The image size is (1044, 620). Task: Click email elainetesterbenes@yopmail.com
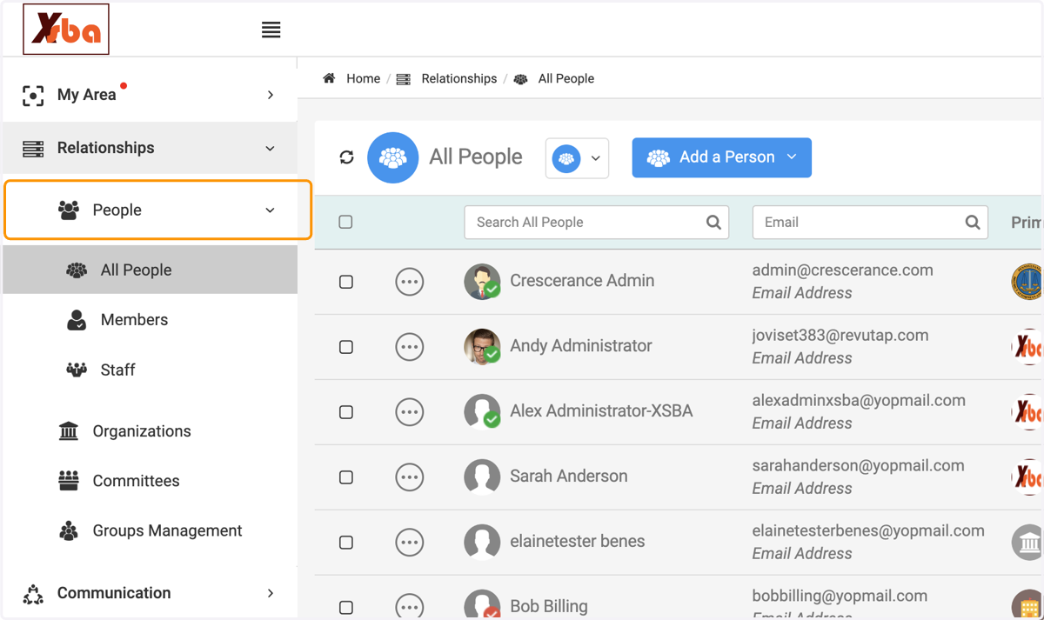point(868,531)
